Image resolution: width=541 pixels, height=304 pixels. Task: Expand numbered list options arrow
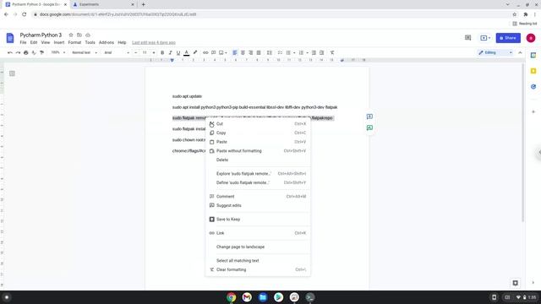pos(307,52)
